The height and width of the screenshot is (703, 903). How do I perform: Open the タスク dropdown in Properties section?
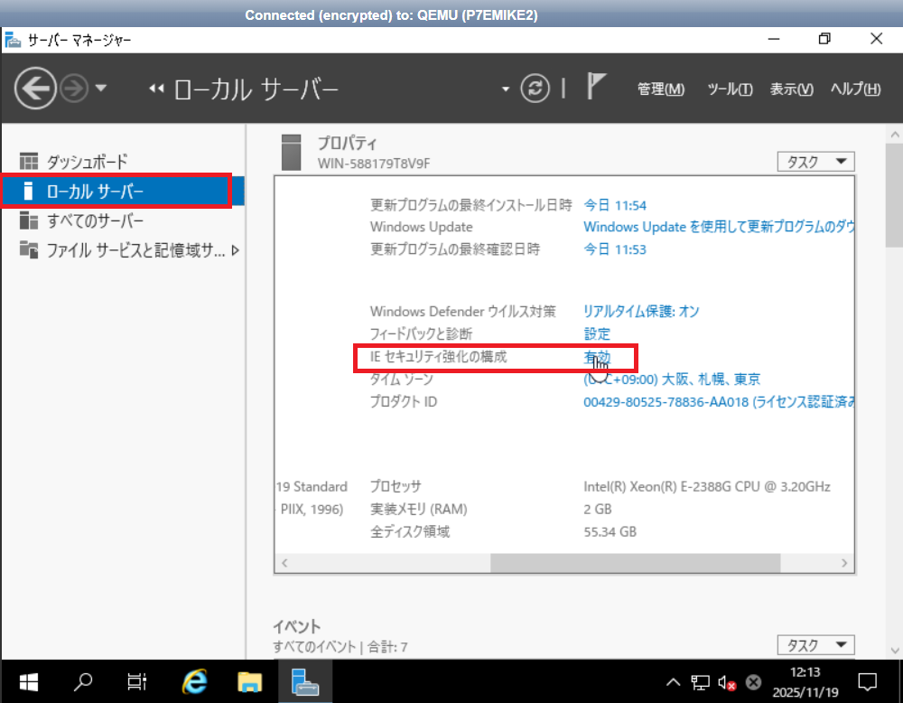pyautogui.click(x=815, y=162)
